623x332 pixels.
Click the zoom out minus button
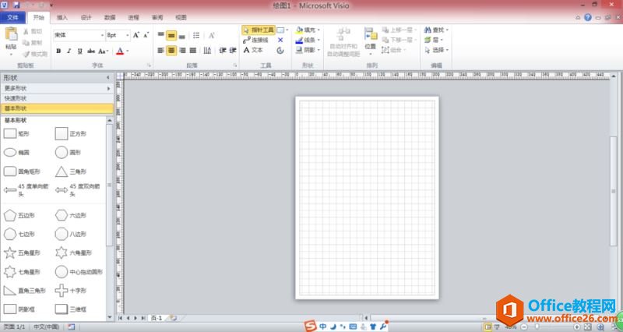pos(524,327)
